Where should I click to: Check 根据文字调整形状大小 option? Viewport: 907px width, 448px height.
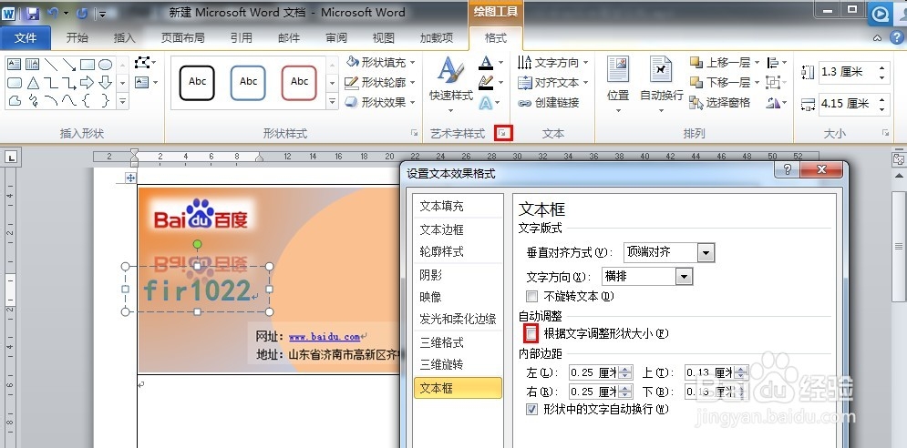(531, 333)
